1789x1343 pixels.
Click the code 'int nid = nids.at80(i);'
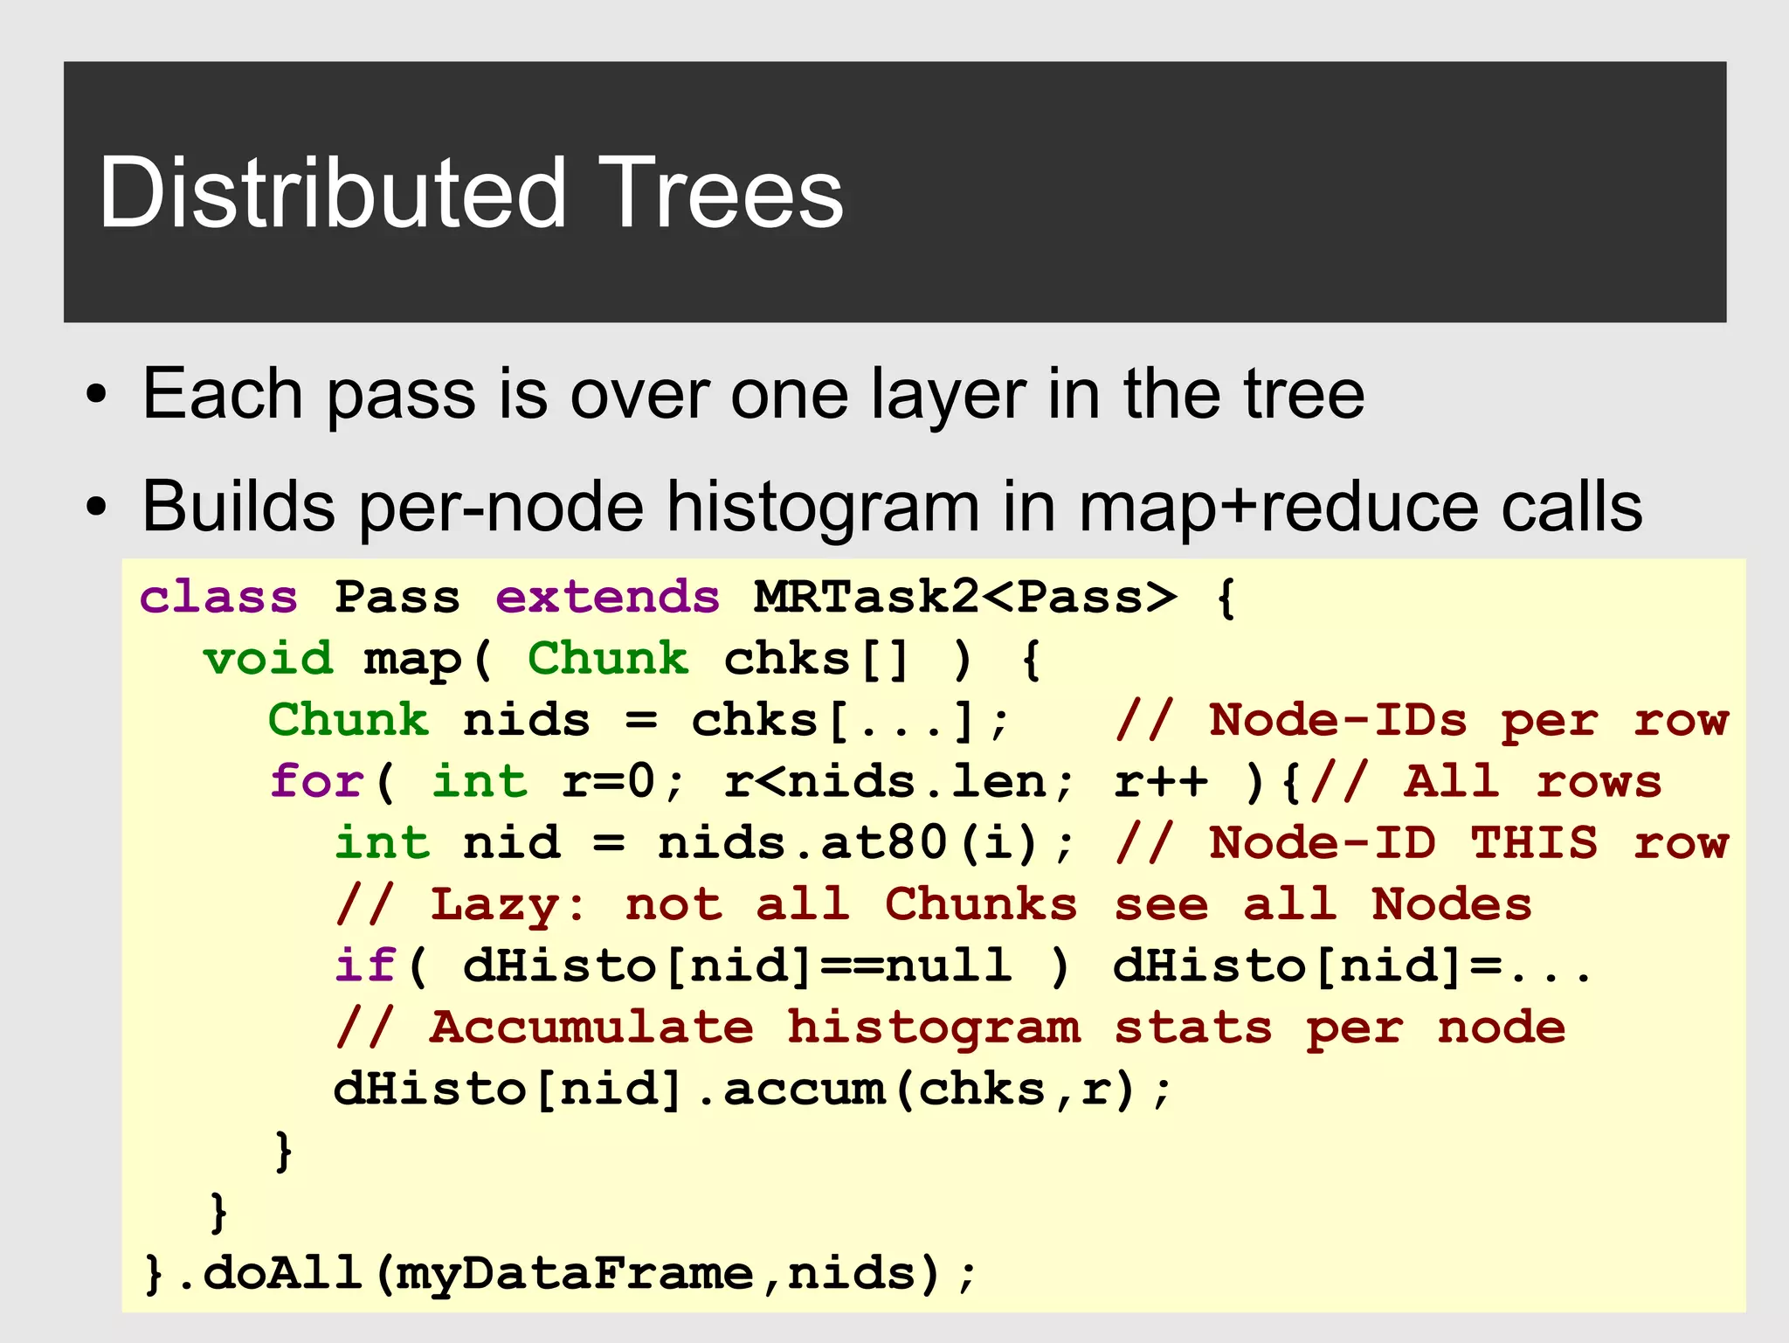click(x=705, y=843)
